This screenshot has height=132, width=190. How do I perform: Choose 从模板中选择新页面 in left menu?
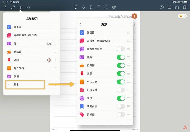click(x=32, y=35)
